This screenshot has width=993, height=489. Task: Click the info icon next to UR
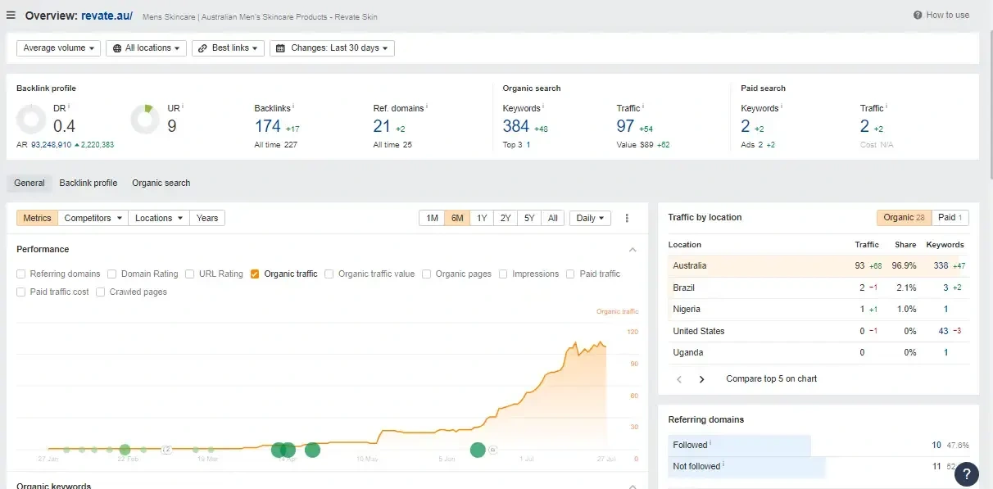tap(183, 106)
